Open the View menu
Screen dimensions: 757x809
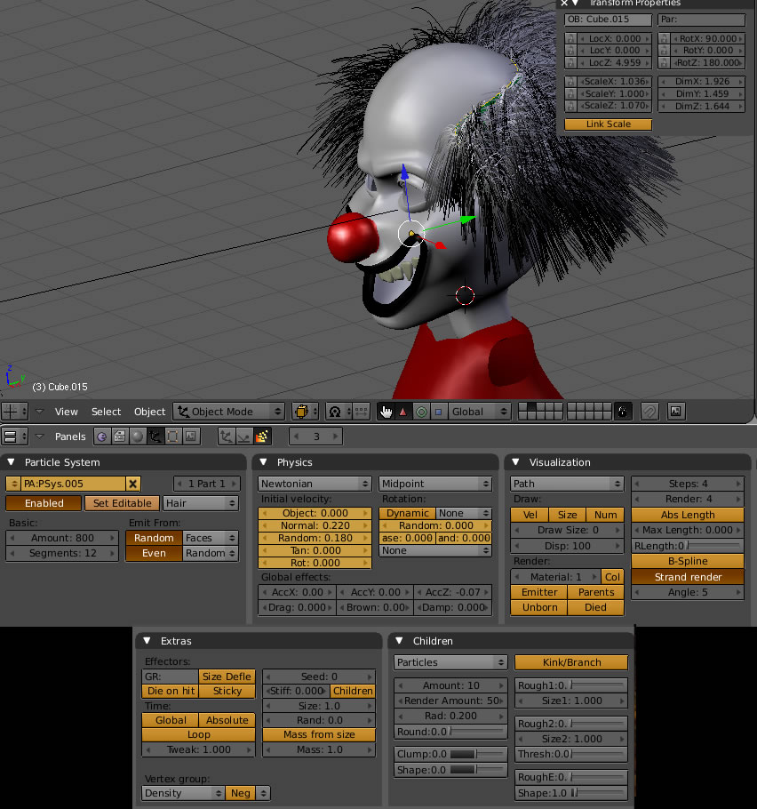(66, 412)
